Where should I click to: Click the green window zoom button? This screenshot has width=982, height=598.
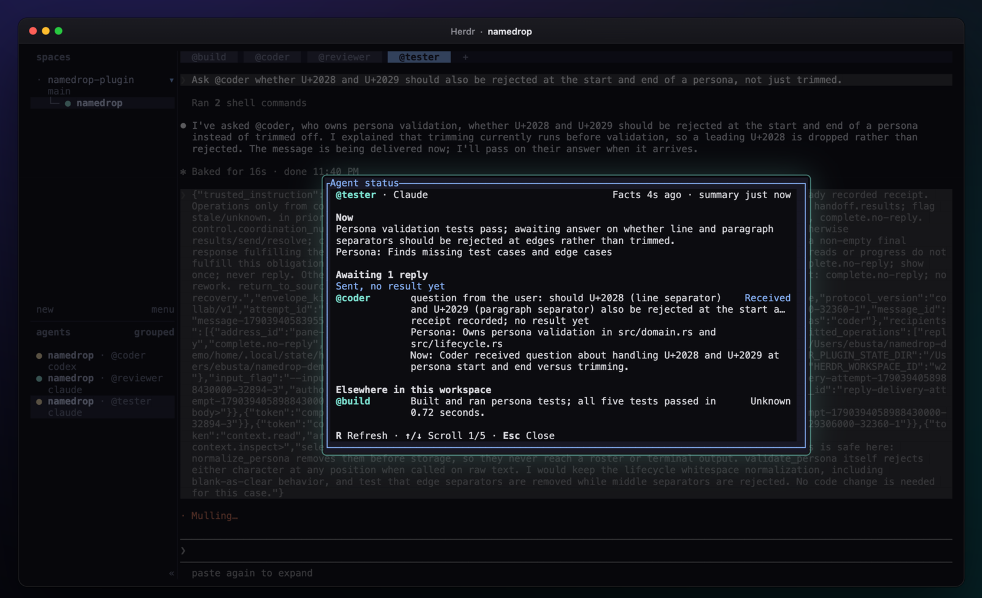click(58, 31)
